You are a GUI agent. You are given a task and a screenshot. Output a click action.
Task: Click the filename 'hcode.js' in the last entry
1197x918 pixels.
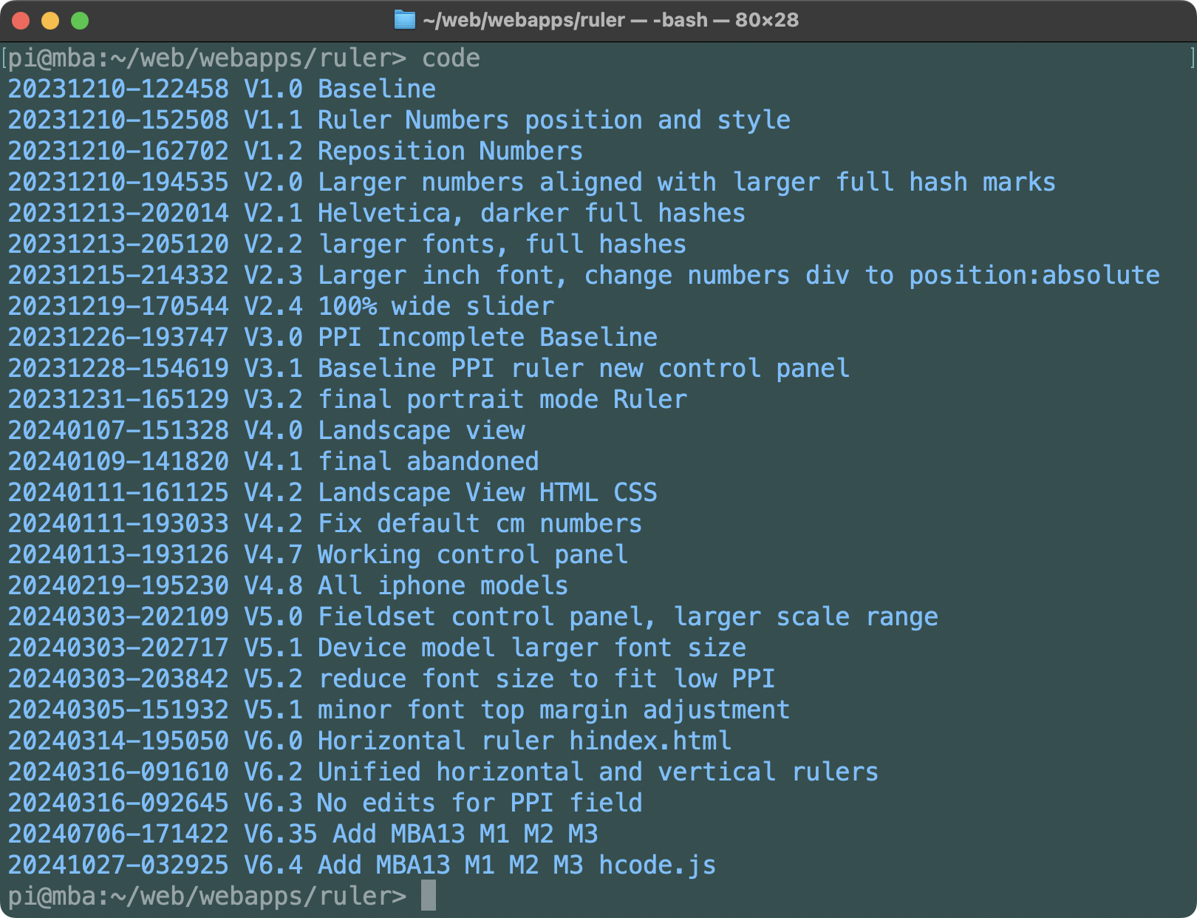pyautogui.click(x=658, y=865)
